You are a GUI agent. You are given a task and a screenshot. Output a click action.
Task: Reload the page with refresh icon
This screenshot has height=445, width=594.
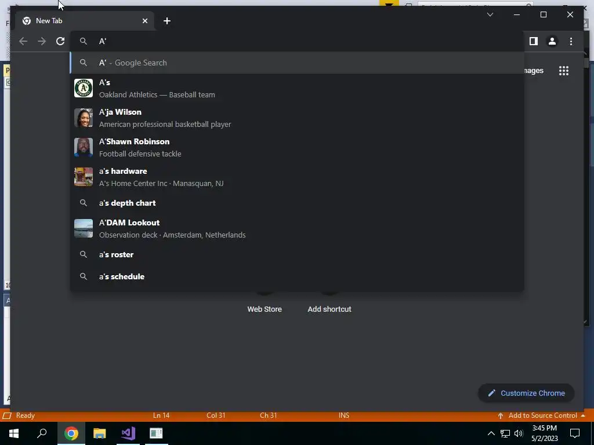click(60, 41)
